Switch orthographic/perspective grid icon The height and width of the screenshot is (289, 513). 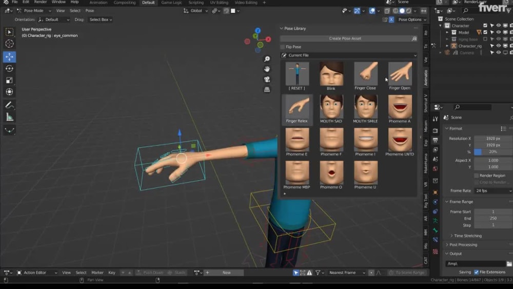tap(267, 89)
